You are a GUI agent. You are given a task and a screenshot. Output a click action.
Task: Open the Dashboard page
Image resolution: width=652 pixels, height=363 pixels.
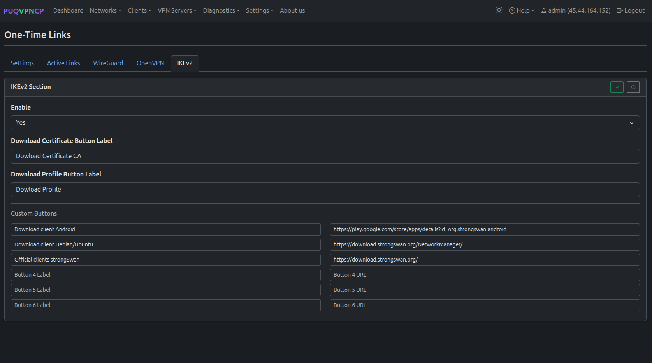pyautogui.click(x=68, y=10)
